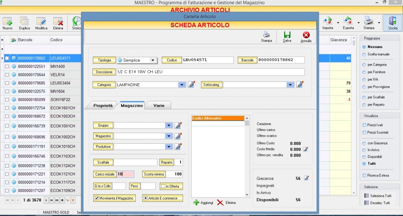Open the Esporta dropdown arrow

[359, 22]
